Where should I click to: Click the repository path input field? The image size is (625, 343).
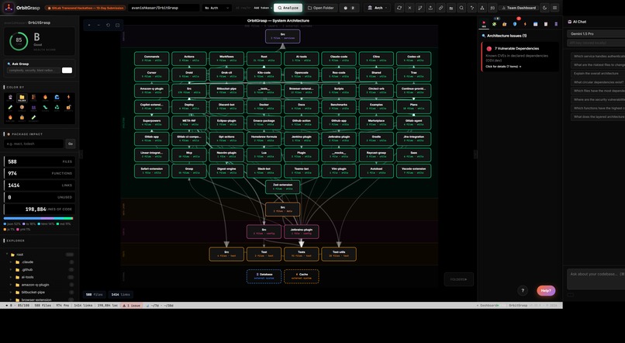coord(164,8)
